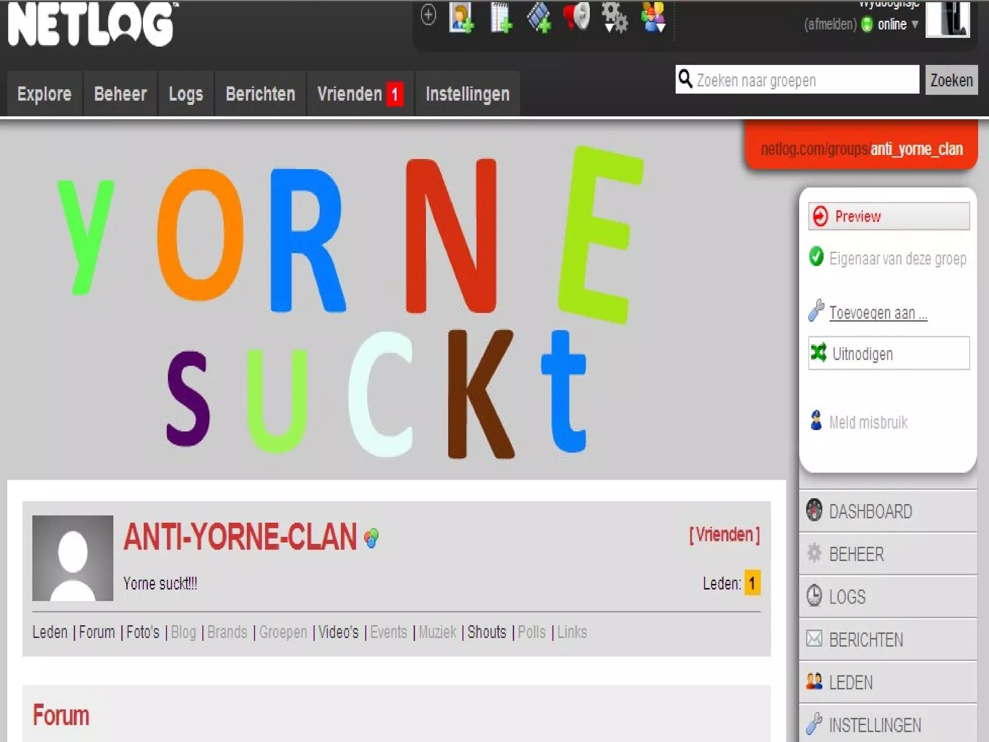Open the Shouts link in group navigation

486,632
